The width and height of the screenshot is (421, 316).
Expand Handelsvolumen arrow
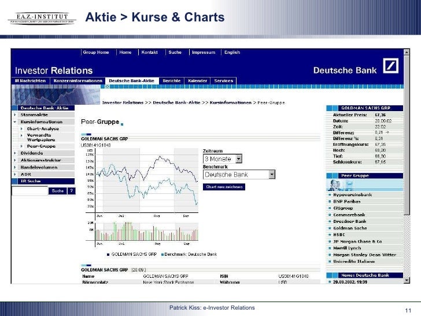click(x=15, y=167)
